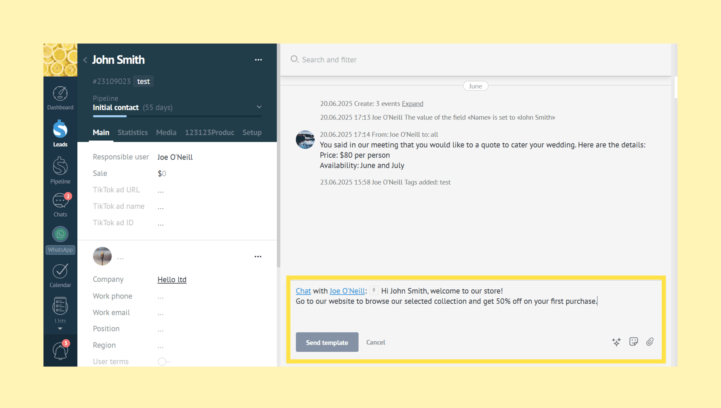This screenshot has width=721, height=408.
Task: Switch to the Statistics tab
Action: tap(132, 132)
